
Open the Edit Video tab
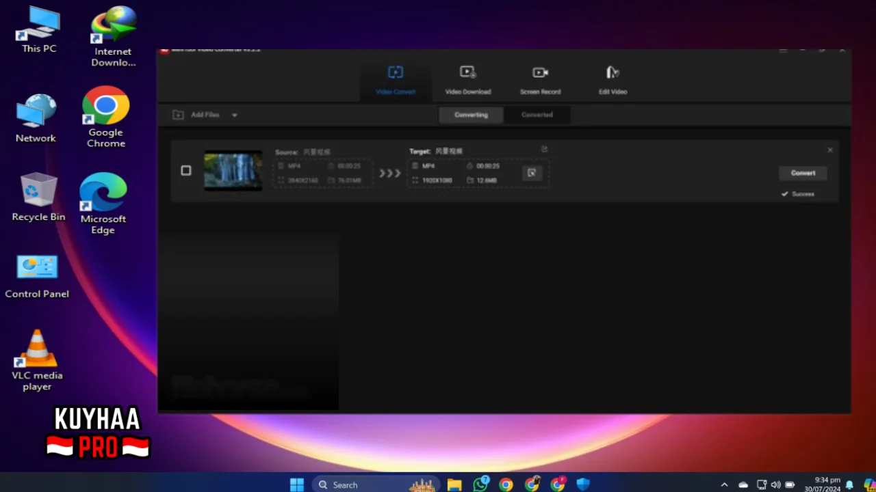tap(613, 80)
